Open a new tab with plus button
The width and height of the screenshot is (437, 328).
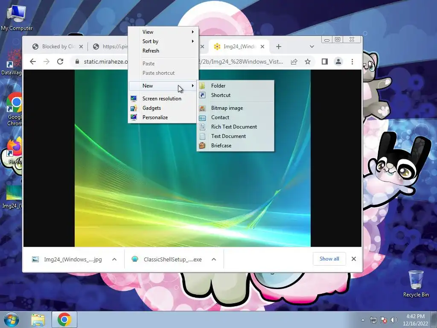pyautogui.click(x=279, y=47)
